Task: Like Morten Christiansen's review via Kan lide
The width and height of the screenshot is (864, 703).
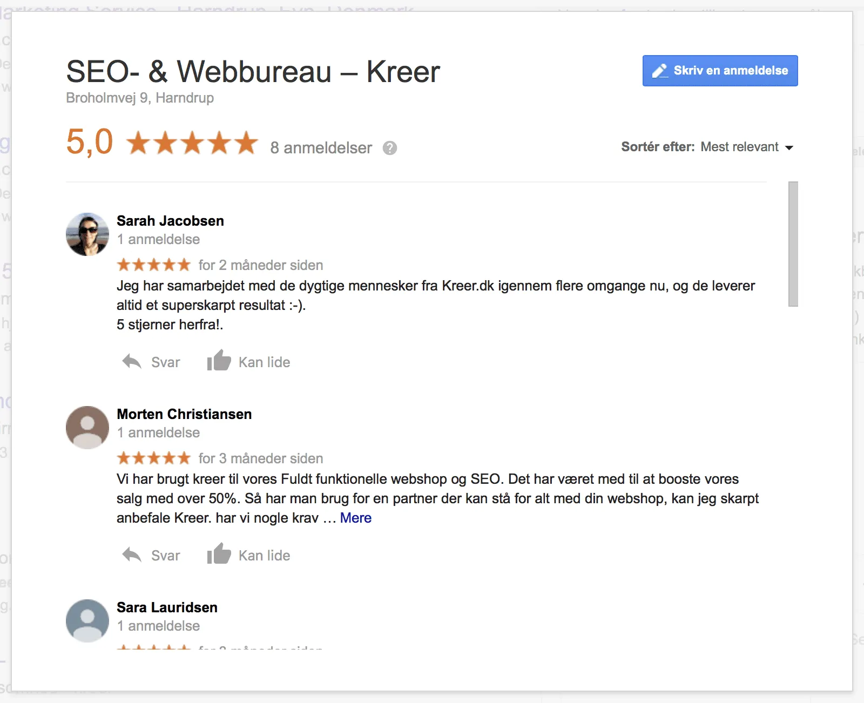Action: (264, 555)
